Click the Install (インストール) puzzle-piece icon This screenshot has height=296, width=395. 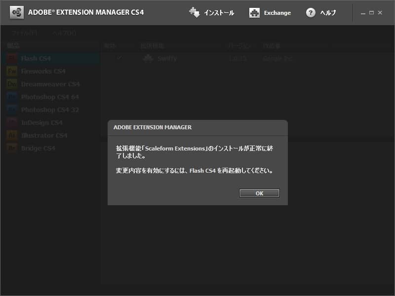[195, 12]
